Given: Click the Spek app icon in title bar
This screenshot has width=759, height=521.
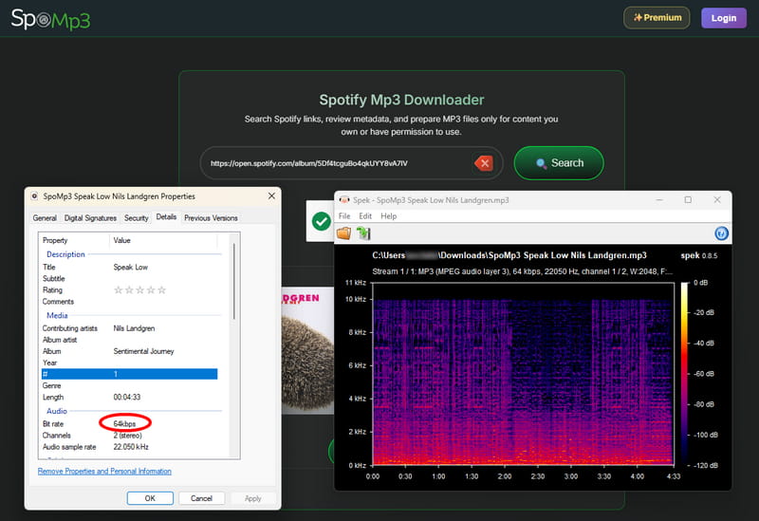Looking at the screenshot, I should (344, 200).
